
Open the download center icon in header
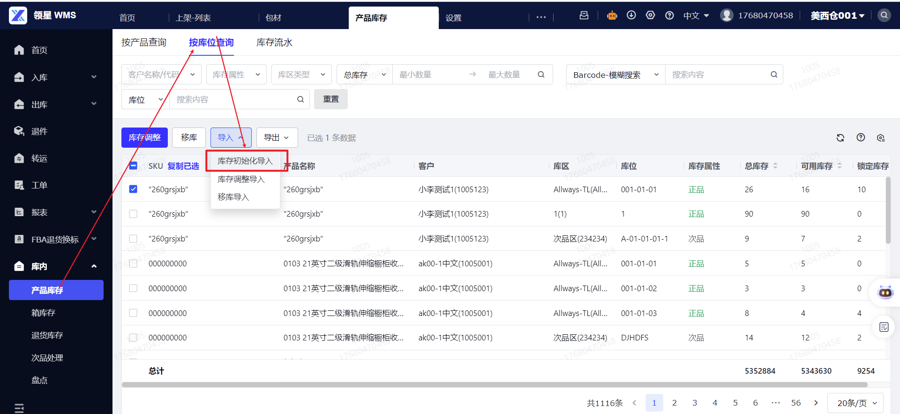(x=631, y=15)
